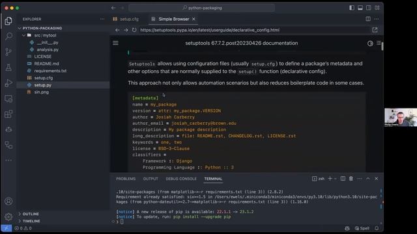This screenshot has height=234, width=417.
Task: Open the Accounts menu
Action: [8, 201]
